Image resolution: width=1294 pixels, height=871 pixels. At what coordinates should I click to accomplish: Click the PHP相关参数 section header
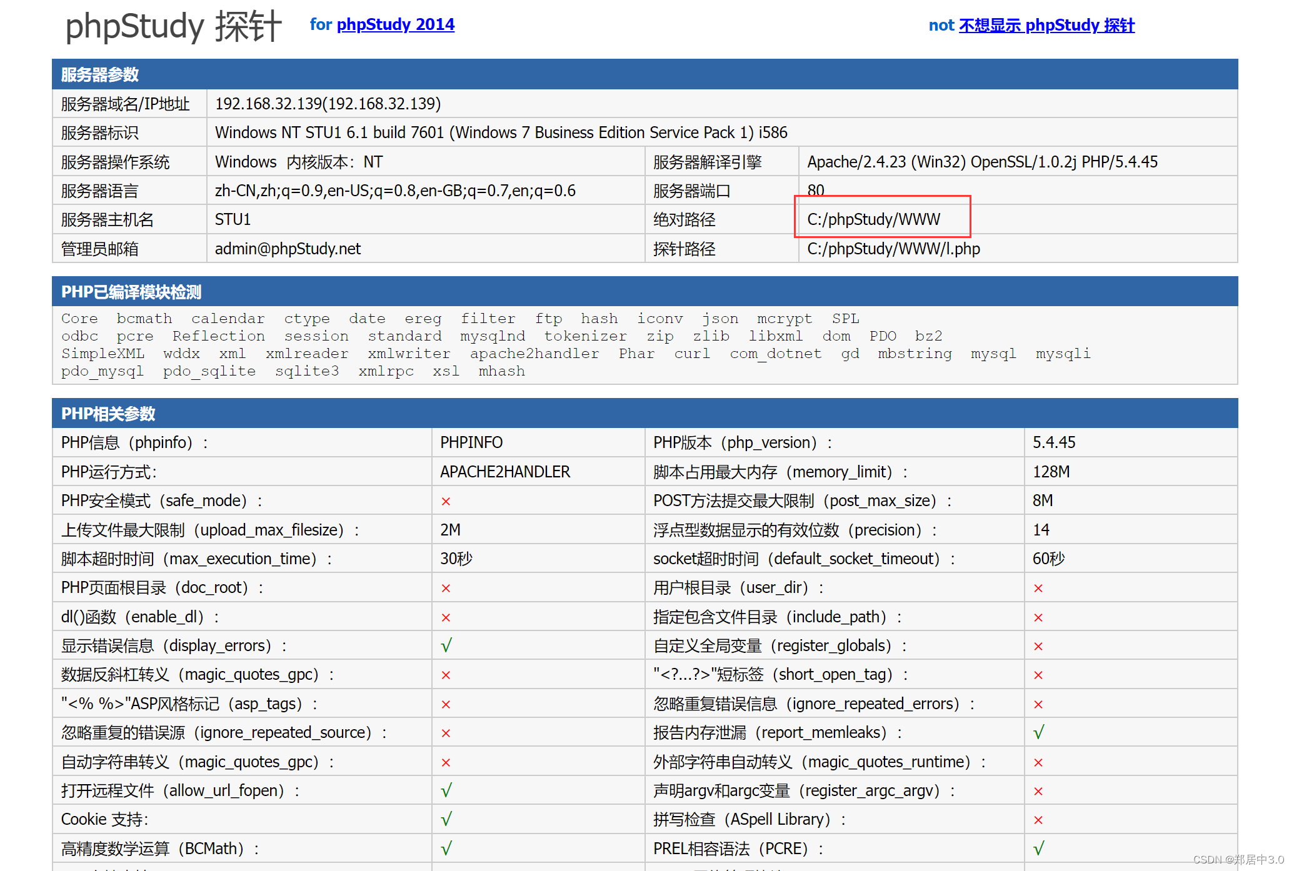(x=108, y=414)
